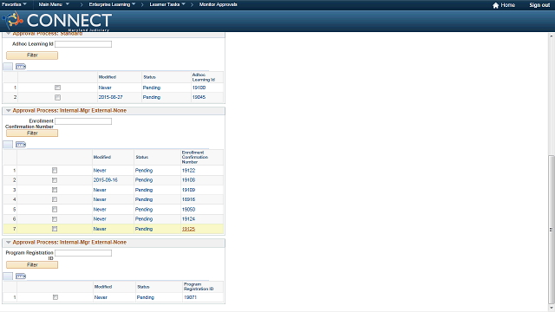Click the Home link
Image resolution: width=555 pixels, height=312 pixels.
(507, 5)
